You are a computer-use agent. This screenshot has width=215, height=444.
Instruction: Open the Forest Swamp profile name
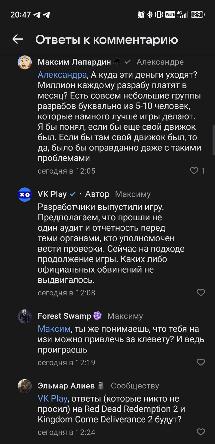[64, 316]
